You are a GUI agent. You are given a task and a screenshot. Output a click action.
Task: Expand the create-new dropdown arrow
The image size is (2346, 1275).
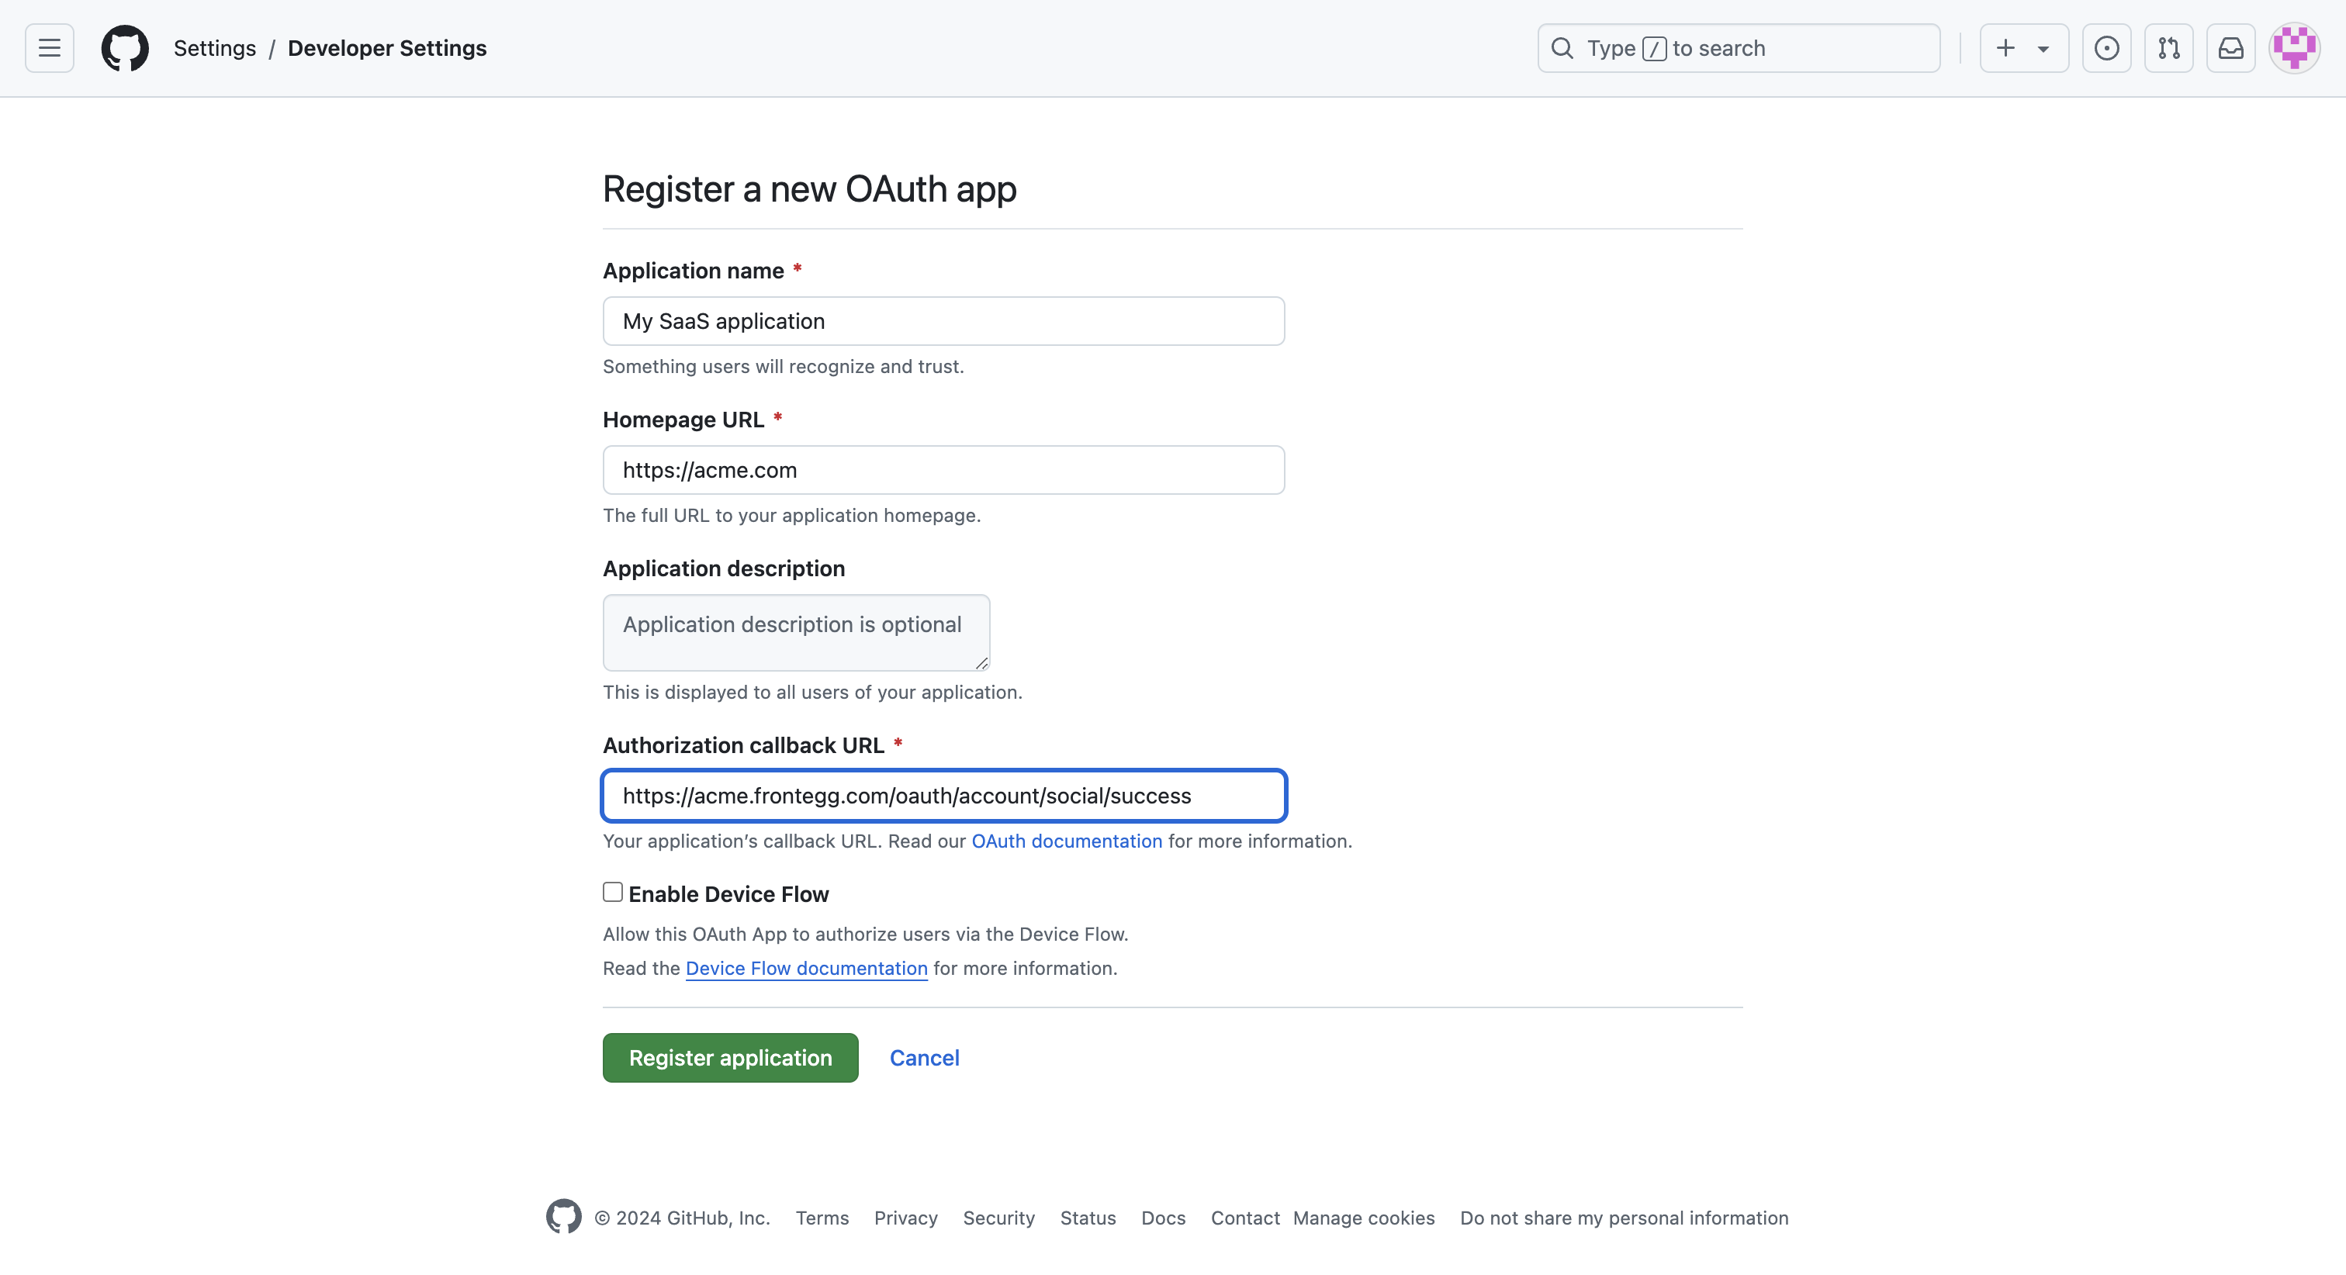(2043, 49)
